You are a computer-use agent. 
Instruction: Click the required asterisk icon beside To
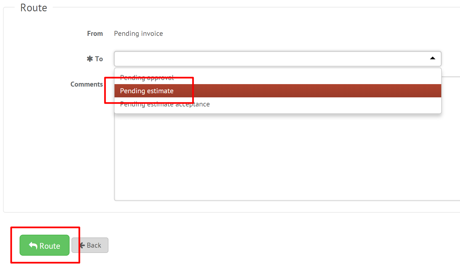point(90,59)
